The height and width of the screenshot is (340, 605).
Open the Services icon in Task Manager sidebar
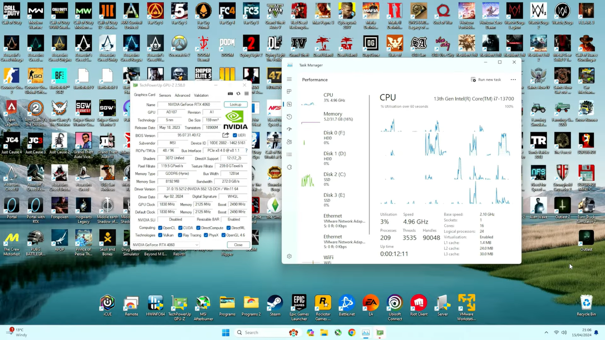(x=289, y=167)
